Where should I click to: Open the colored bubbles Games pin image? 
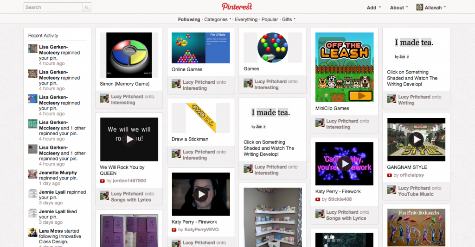pyautogui.click(x=273, y=48)
